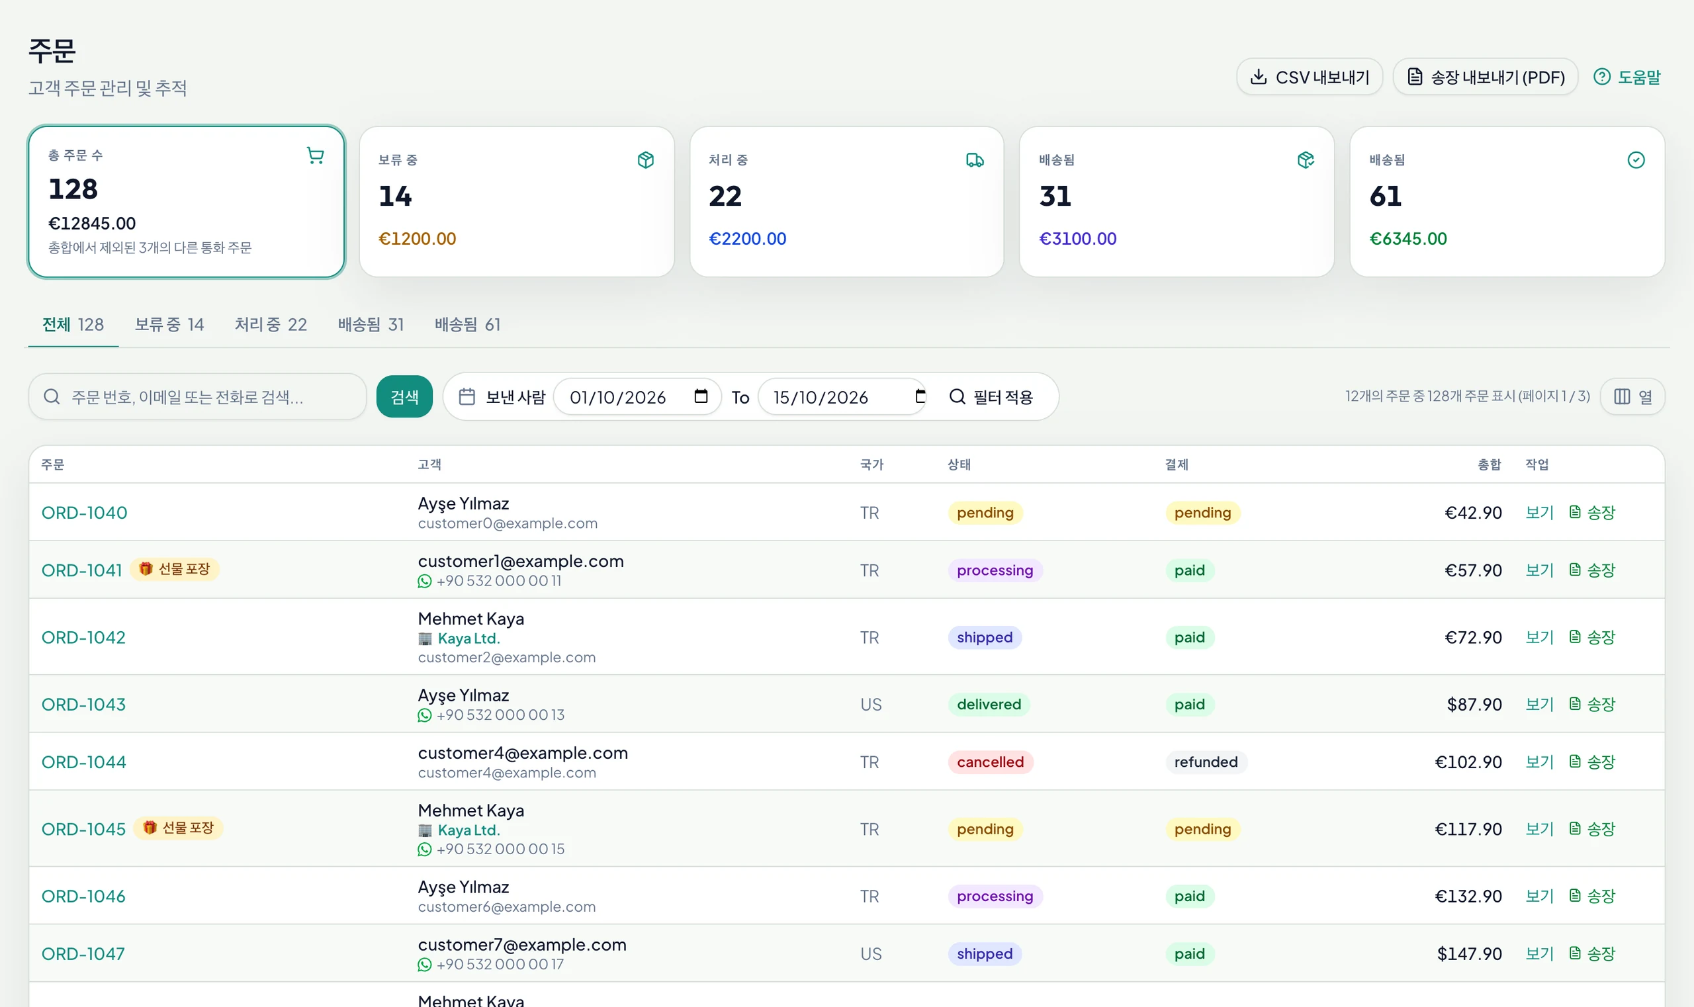Viewport: 1694px width, 1007px height.
Task: Click the gift wrap badge on ORD-1041
Action: coord(175,569)
